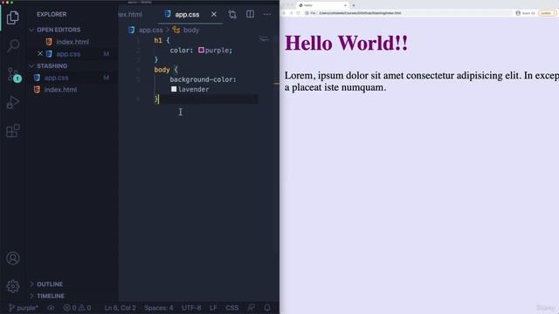
Task: Open Source Control view with 1 badge
Action: [14, 75]
